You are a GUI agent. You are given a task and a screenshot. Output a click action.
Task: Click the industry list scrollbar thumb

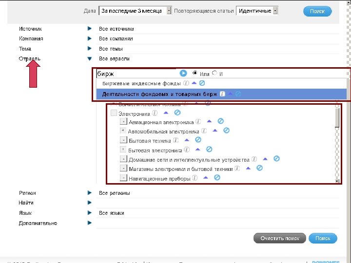click(x=337, y=118)
